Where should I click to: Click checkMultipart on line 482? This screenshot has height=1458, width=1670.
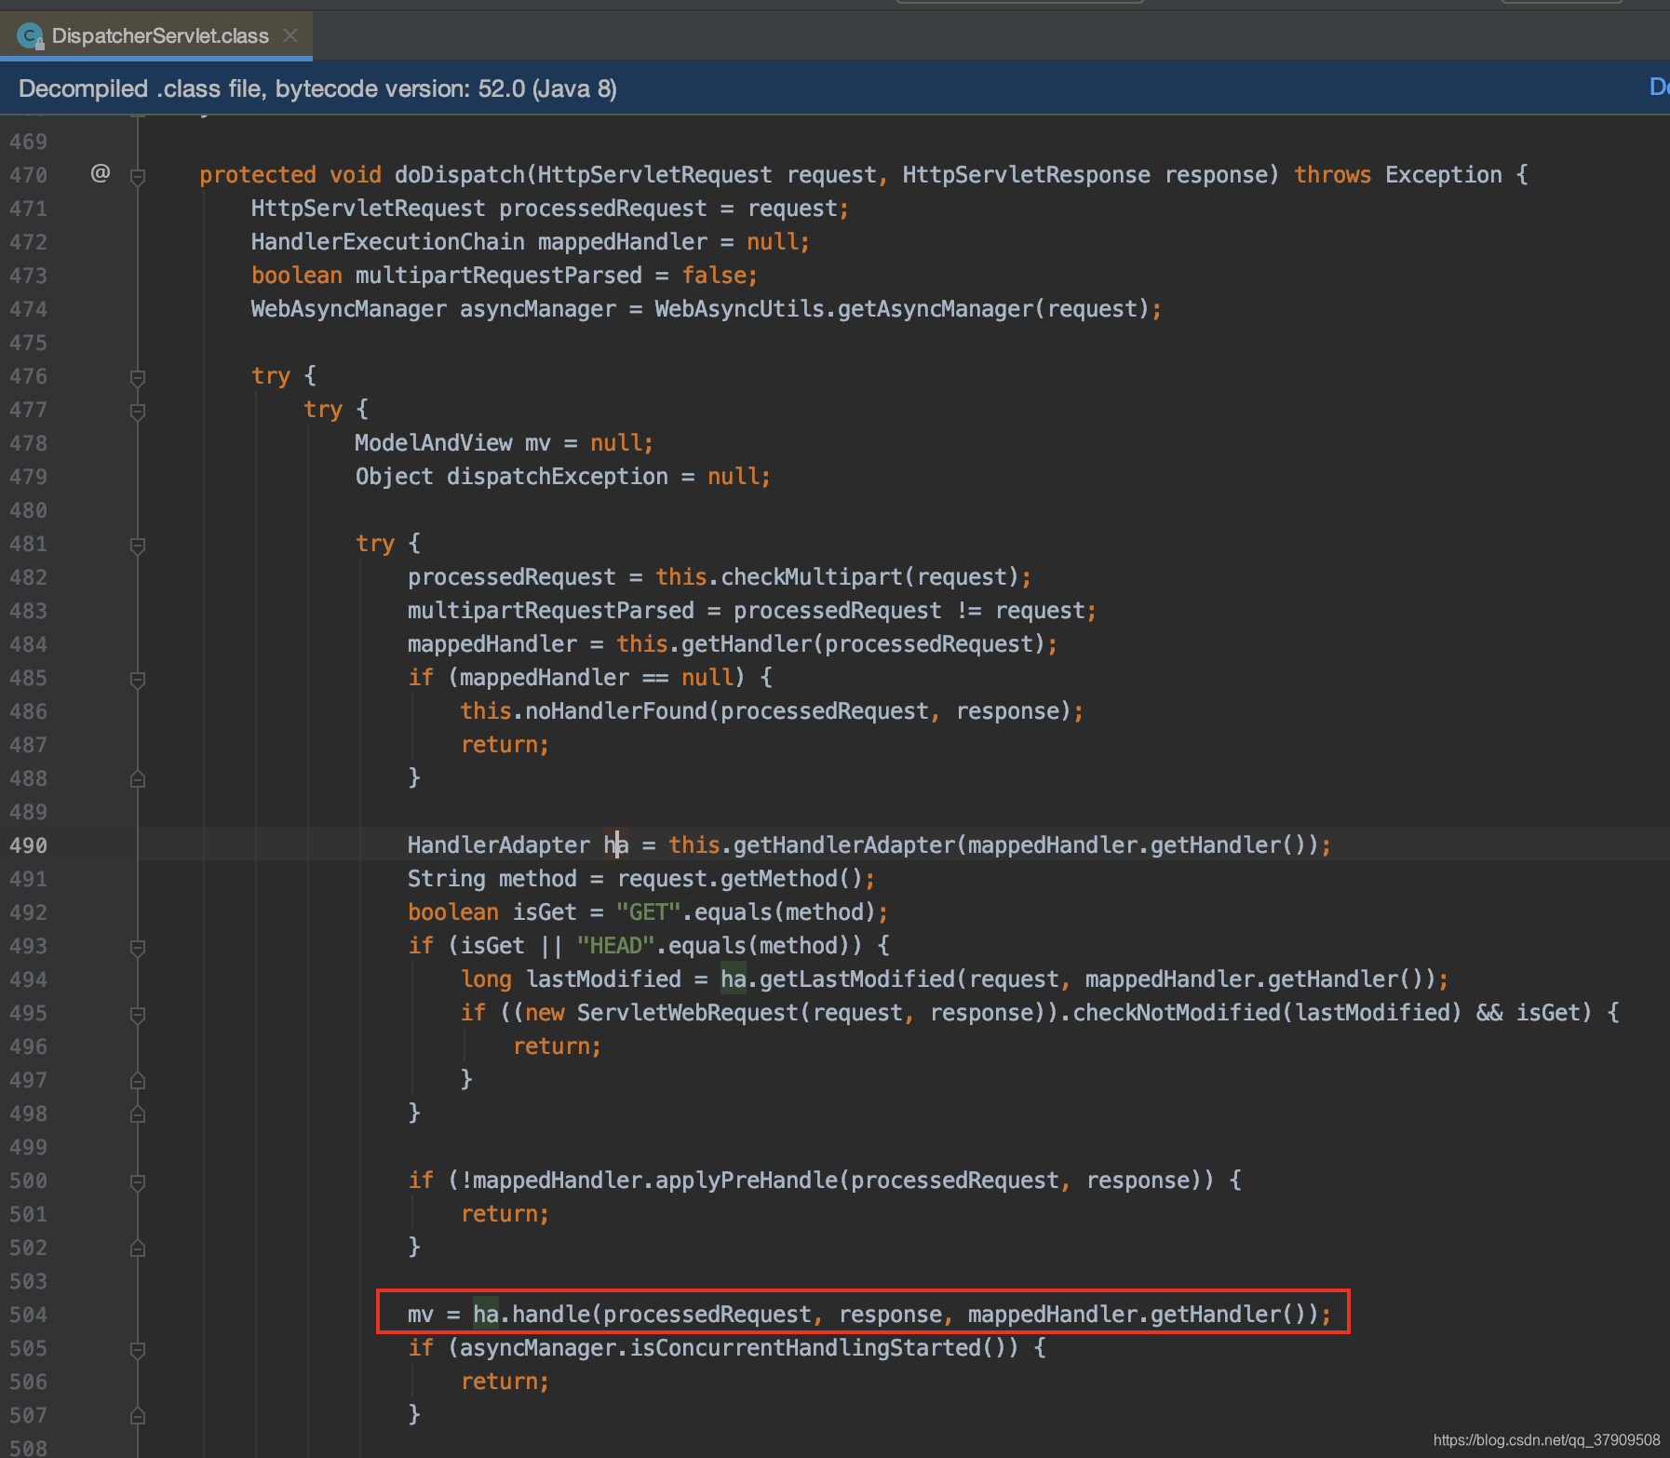(x=812, y=577)
